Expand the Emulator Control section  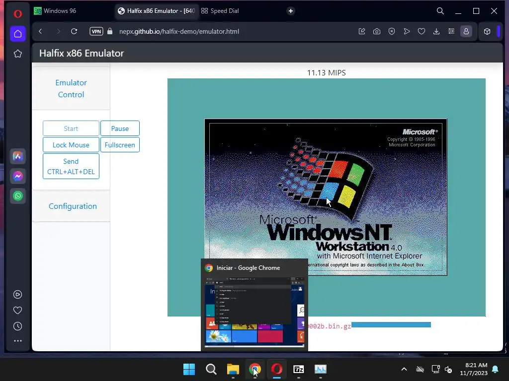click(x=71, y=88)
